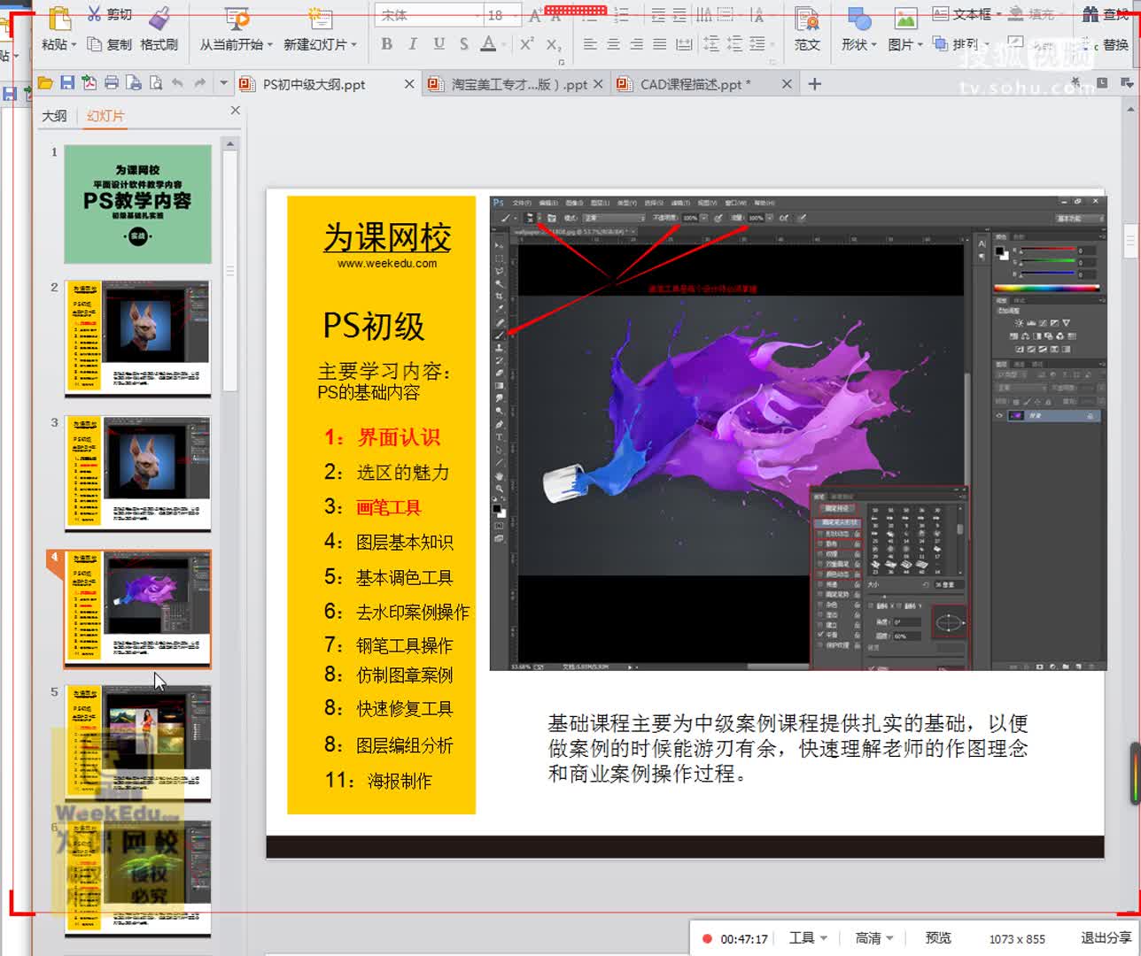
Task: Toggle Bold formatting
Action: tap(387, 43)
